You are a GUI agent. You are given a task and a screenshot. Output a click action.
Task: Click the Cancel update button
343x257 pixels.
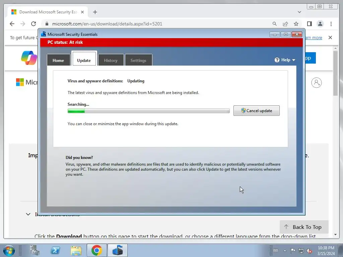256,110
